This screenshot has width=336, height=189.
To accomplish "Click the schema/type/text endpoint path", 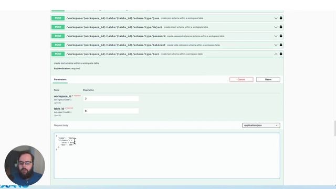I will point(113,54).
